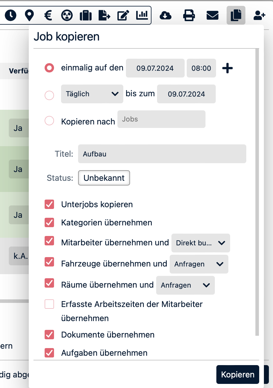
Task: Enable 'Erfasste Arbeitszeiten der Mitarbeiter übernehmen' checkbox
Action: tap(49, 304)
